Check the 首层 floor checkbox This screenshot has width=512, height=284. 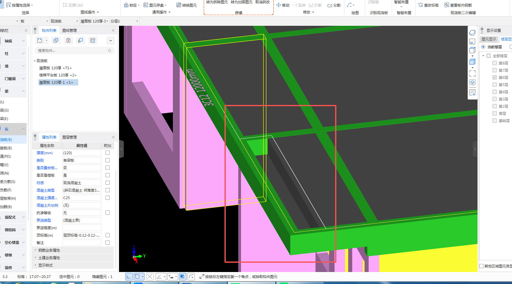(495, 113)
